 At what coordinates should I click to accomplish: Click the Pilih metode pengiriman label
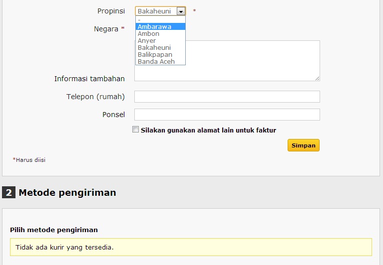[x=54, y=230]
